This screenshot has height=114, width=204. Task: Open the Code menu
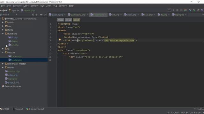[x=26, y=6]
